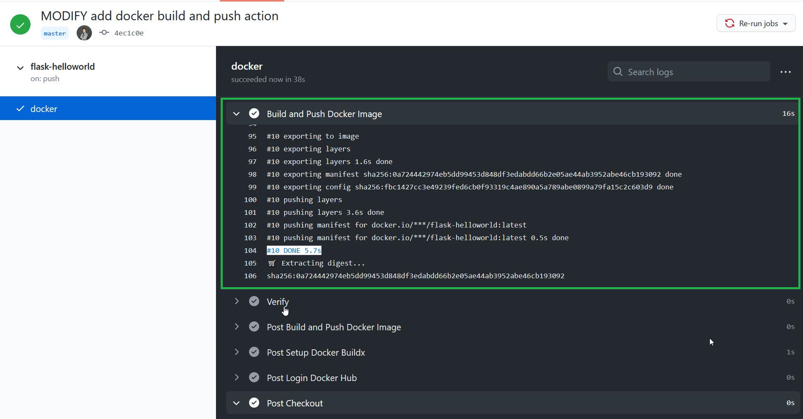Click the commit hash icon beside 4ec1c0e

[x=104, y=33]
